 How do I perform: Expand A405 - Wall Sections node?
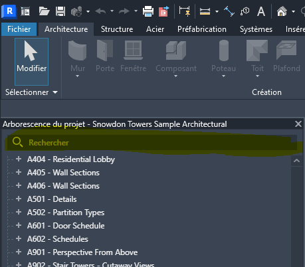[x=19, y=172]
